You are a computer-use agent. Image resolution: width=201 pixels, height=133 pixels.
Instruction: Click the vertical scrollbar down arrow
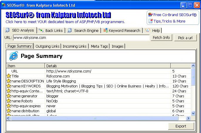coord(193,113)
